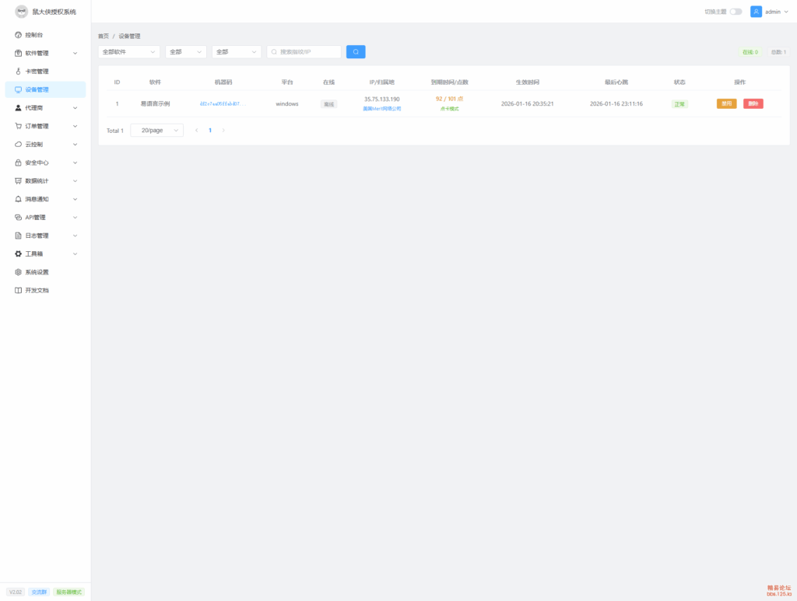
Task: Click the lock icon for 安全中心
Action: click(x=19, y=162)
